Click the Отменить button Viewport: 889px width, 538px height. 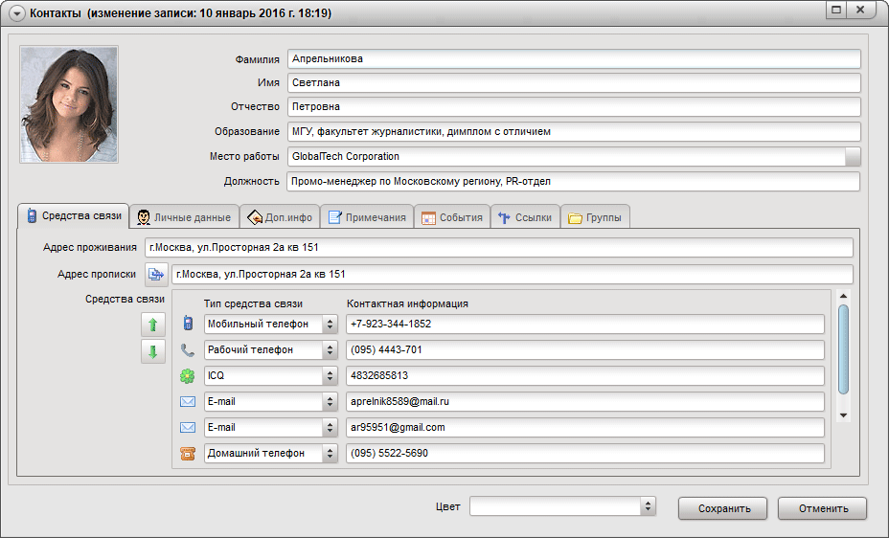pyautogui.click(x=821, y=508)
